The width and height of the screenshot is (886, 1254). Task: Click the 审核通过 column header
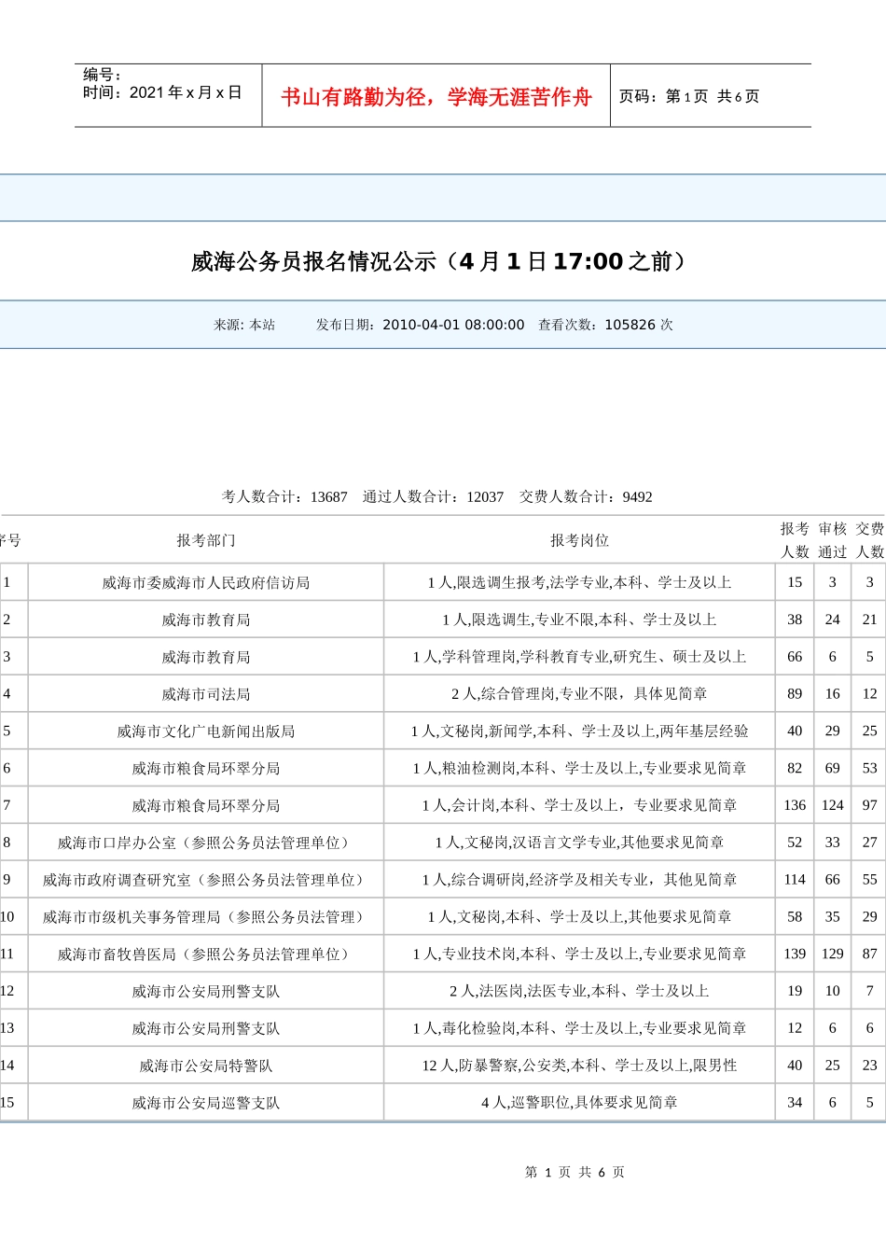point(832,540)
